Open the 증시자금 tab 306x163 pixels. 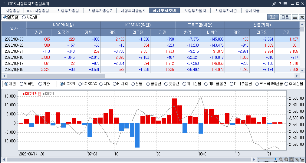pos(252,11)
